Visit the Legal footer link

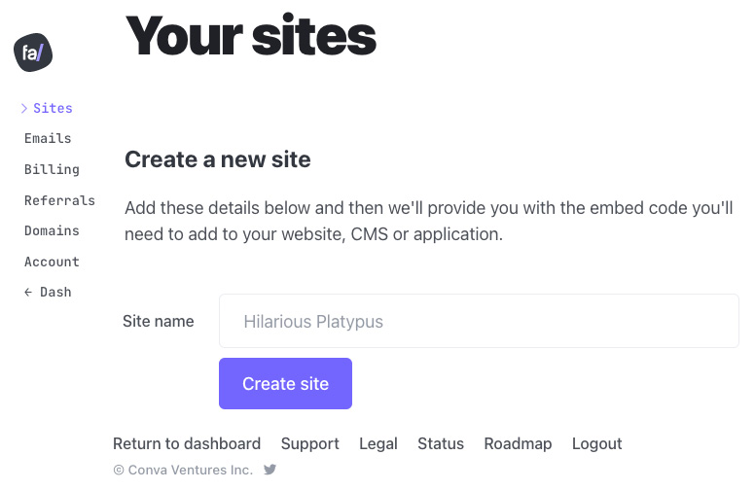[x=378, y=443]
